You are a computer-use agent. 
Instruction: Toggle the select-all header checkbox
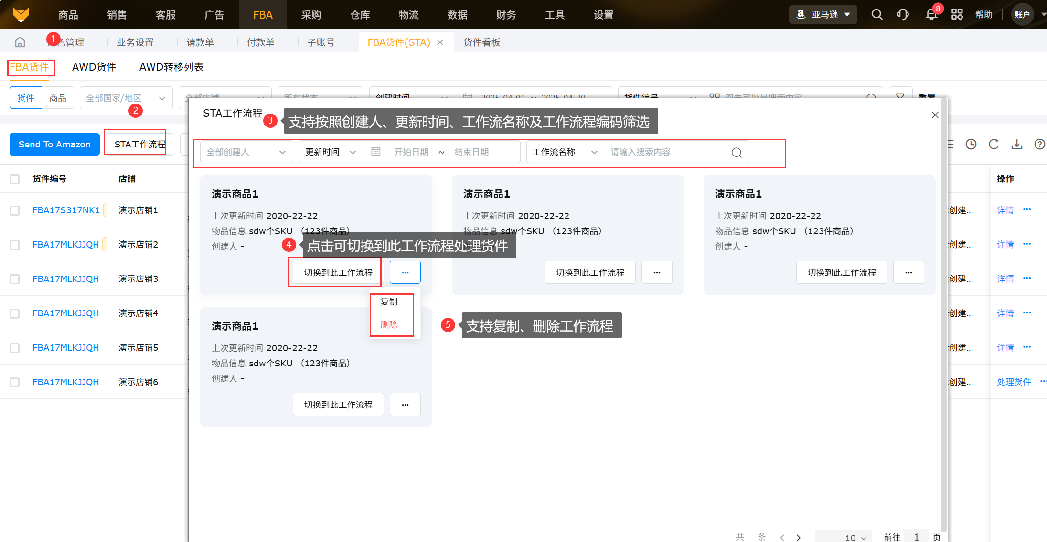[x=15, y=179]
